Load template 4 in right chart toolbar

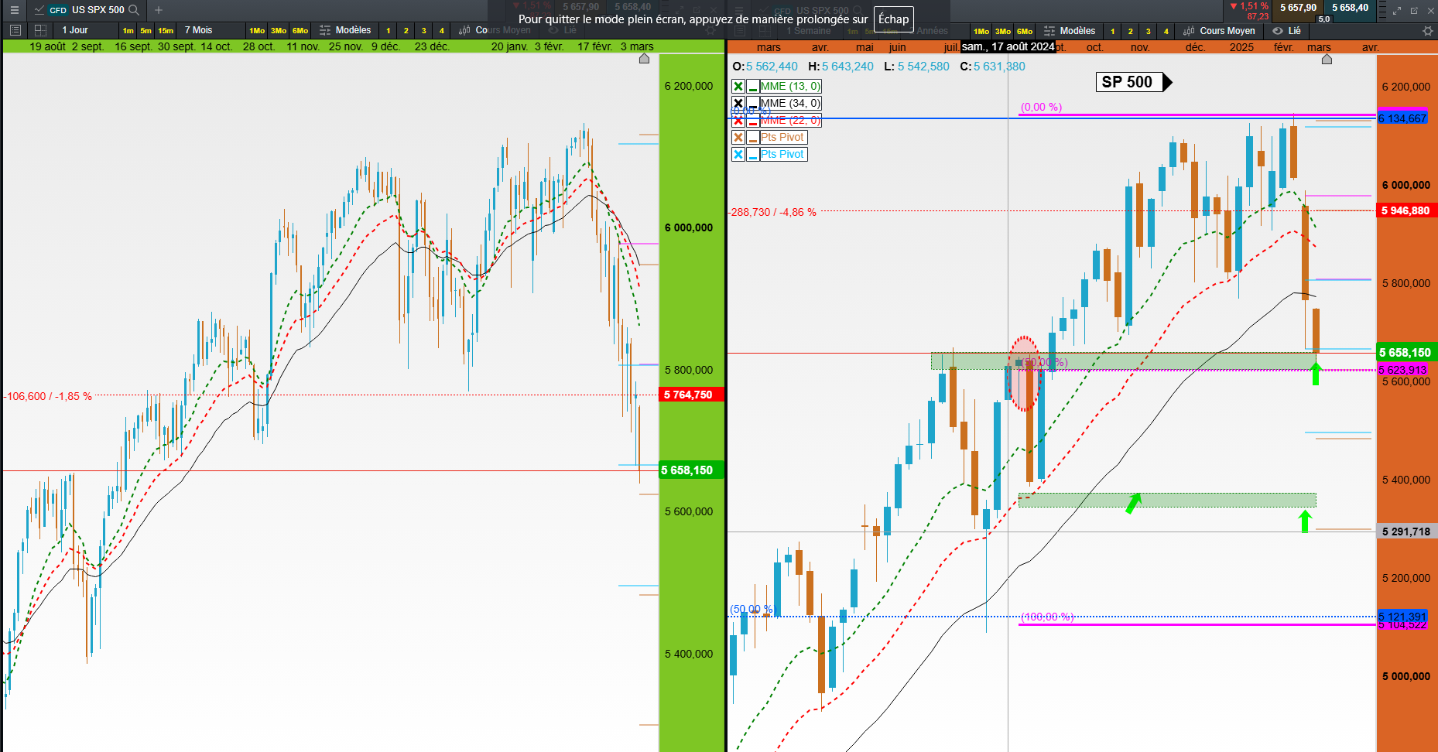pyautogui.click(x=1166, y=32)
